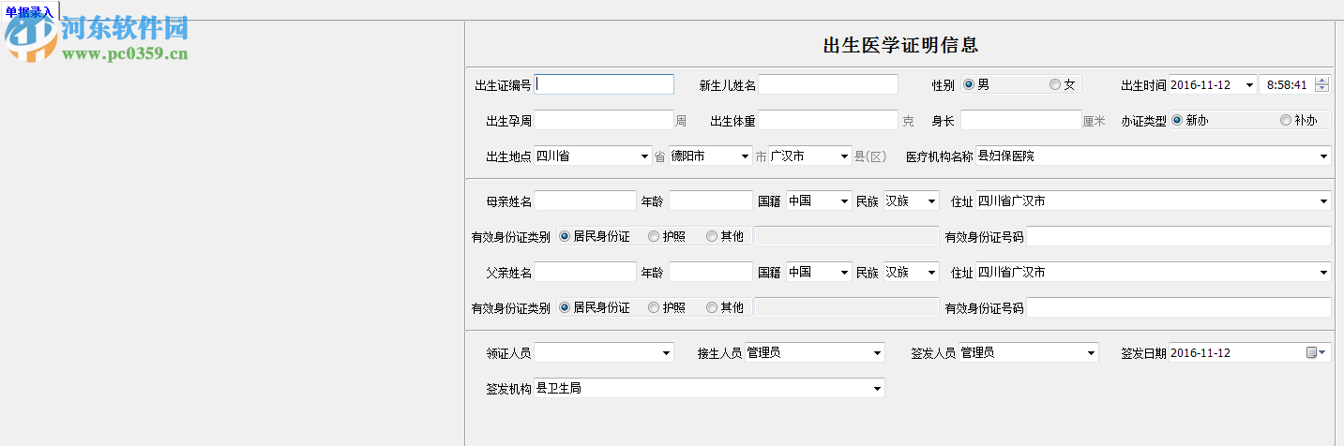Open the 签发日期 calendar picker icon

[1317, 352]
